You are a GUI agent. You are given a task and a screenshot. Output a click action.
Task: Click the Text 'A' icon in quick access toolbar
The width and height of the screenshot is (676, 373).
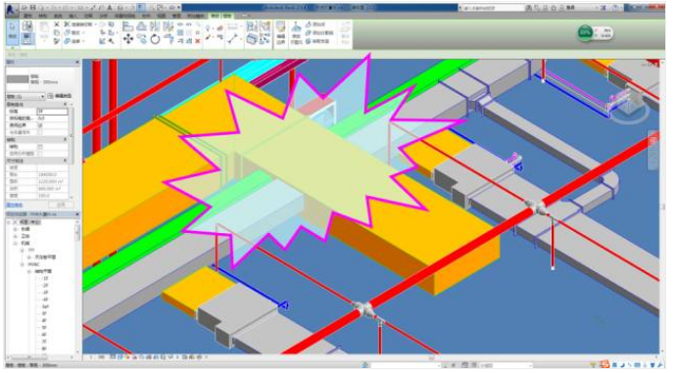coord(110,8)
